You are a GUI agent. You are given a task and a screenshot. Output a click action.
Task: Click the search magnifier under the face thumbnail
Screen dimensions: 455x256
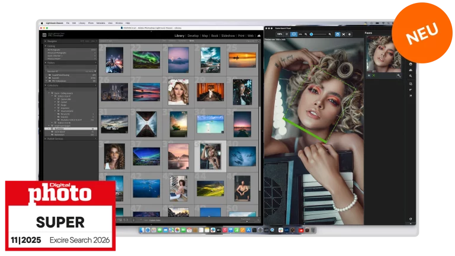click(399, 76)
